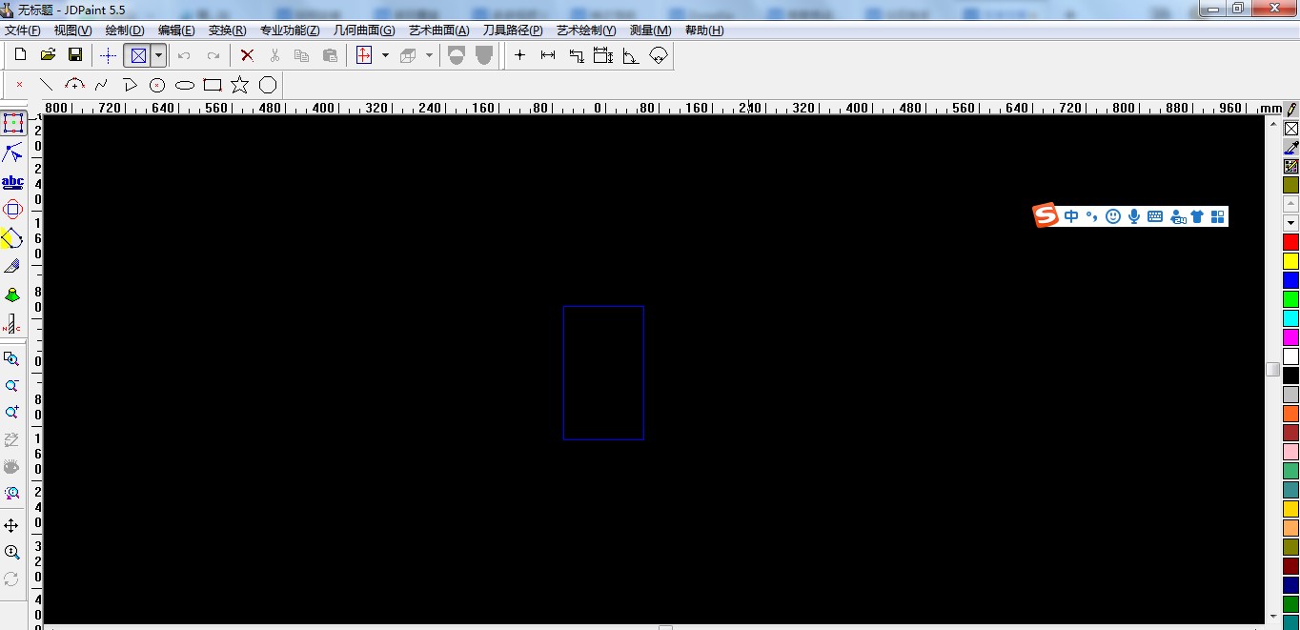The height and width of the screenshot is (630, 1300).
Task: Pick the red color swatch on the right palette
Action: tap(1289, 241)
